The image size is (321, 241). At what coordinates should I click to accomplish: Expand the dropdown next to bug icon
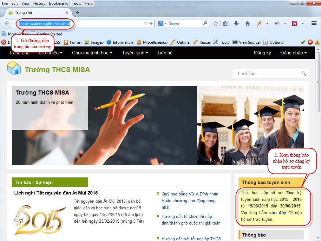pos(285,23)
